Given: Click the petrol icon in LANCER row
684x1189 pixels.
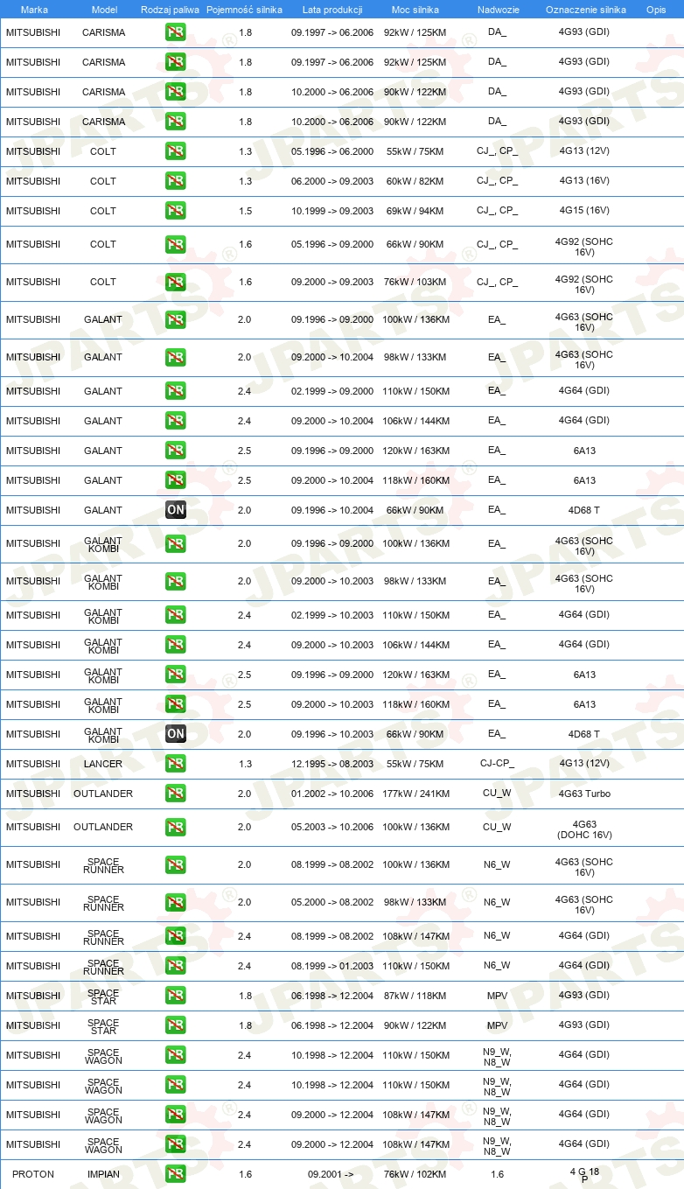Looking at the screenshot, I should pyautogui.click(x=176, y=764).
